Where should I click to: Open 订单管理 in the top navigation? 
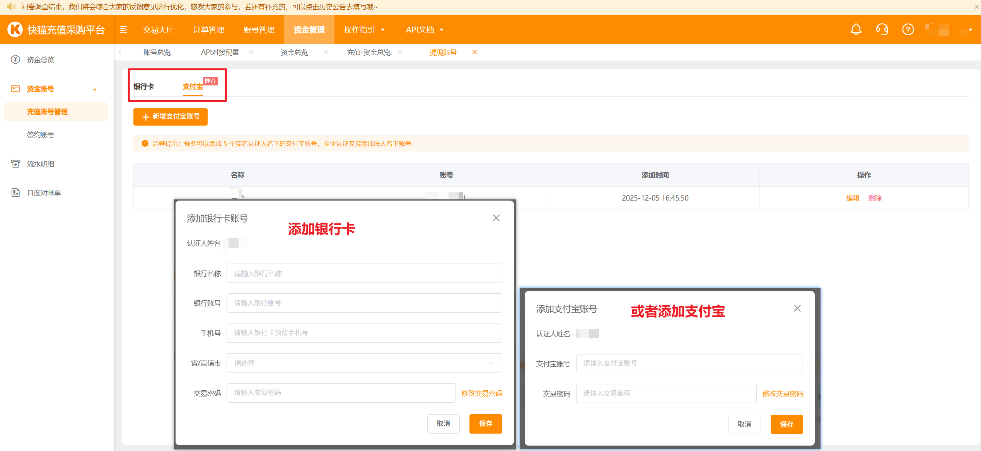pos(208,30)
